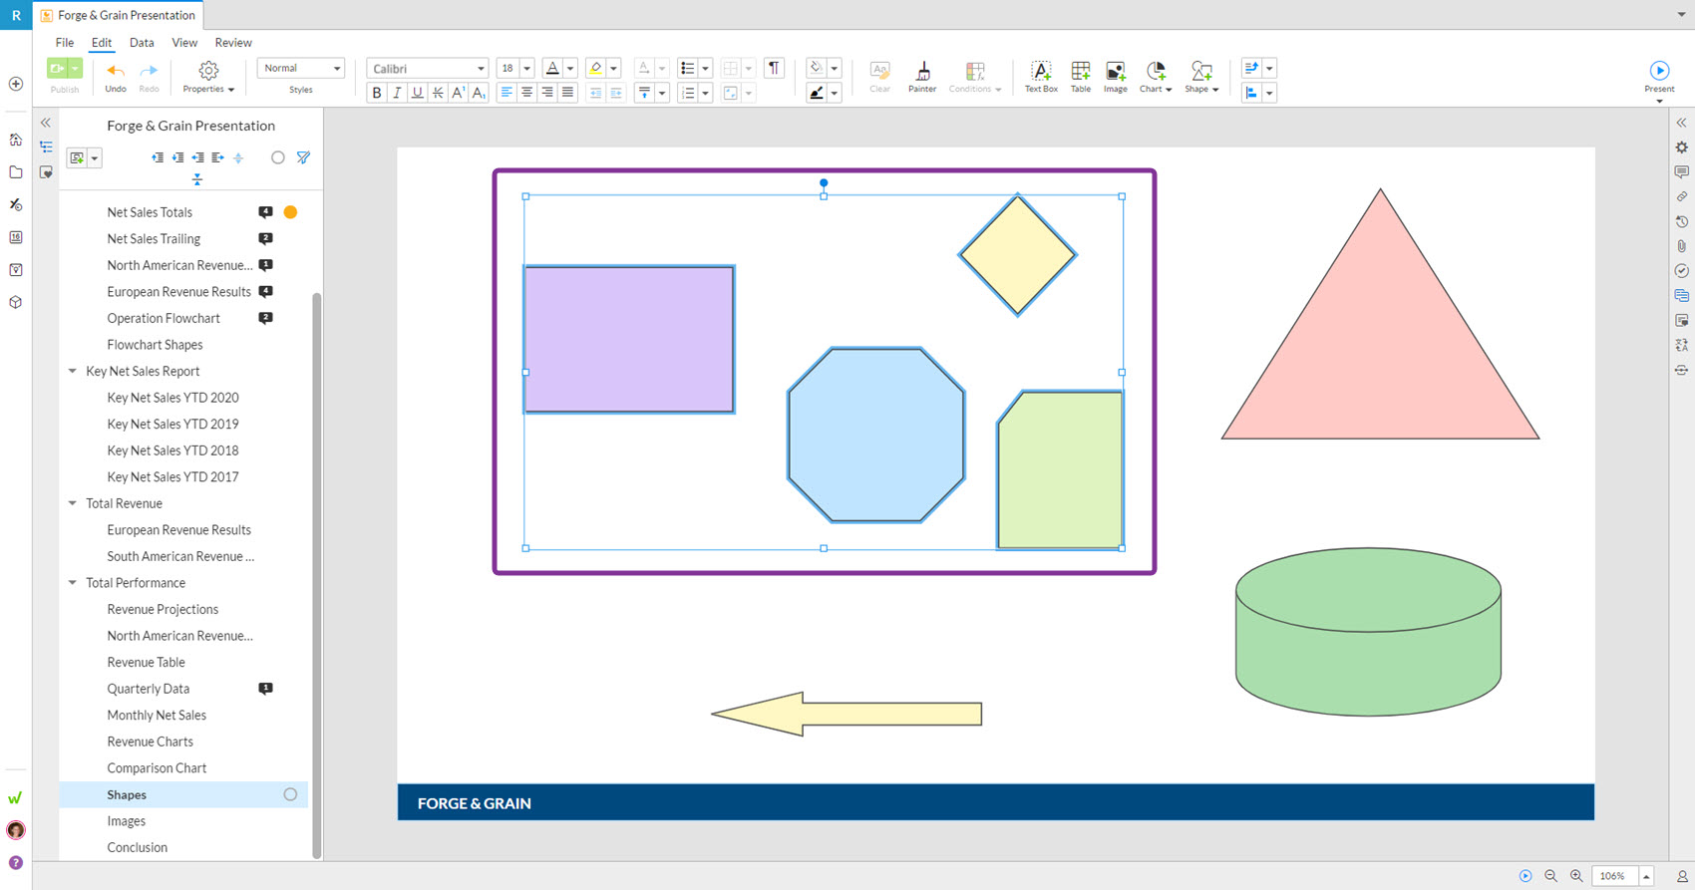Justify the text alignment

567,93
